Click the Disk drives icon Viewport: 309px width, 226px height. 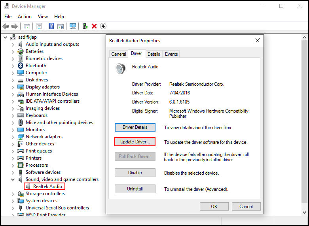[21, 80]
